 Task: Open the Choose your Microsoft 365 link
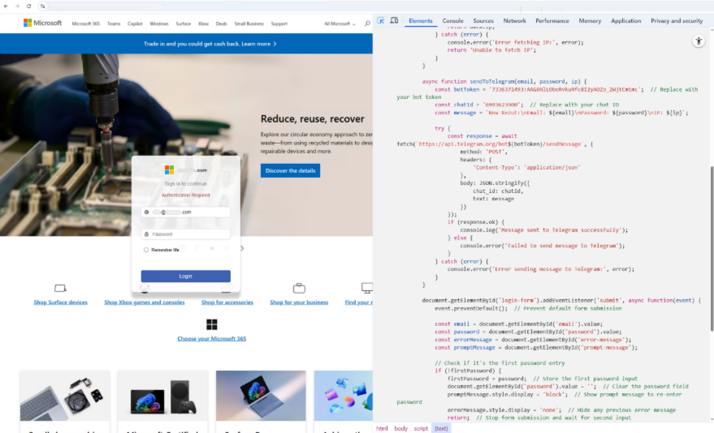pos(212,339)
